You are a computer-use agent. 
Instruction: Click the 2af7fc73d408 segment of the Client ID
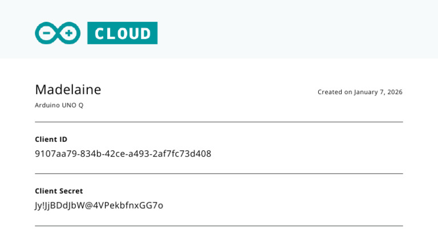182,154
